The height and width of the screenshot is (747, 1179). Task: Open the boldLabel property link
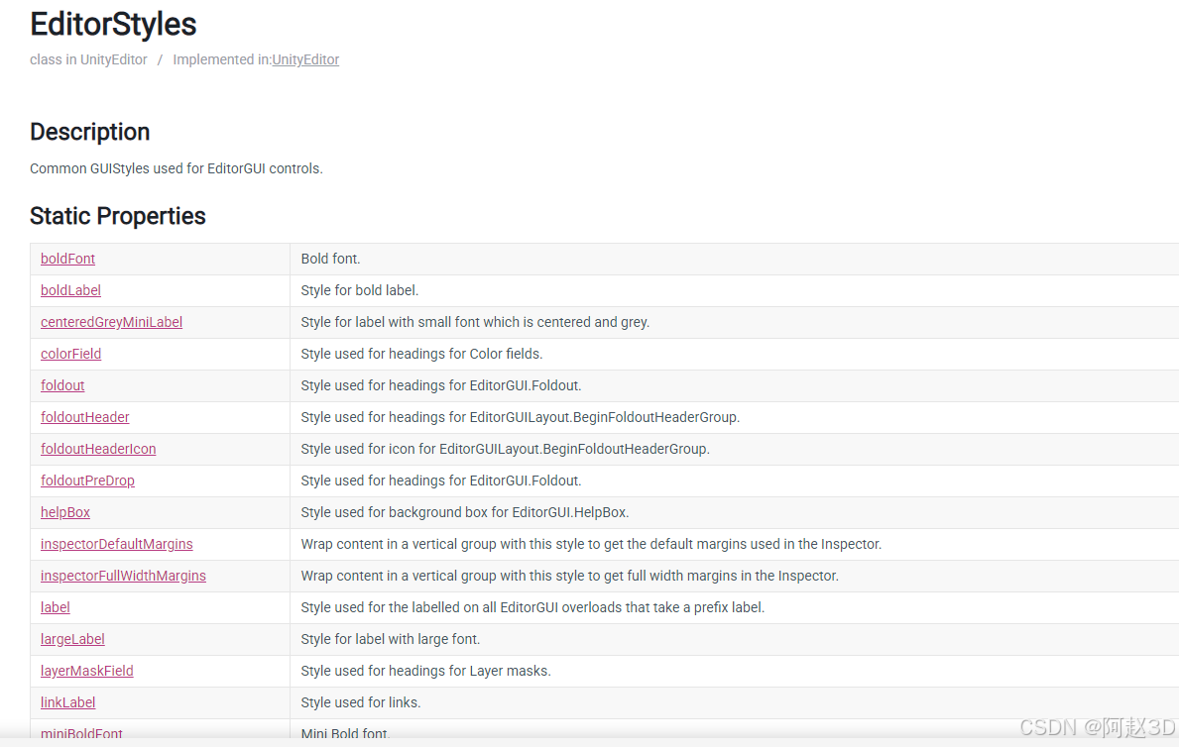(x=70, y=290)
